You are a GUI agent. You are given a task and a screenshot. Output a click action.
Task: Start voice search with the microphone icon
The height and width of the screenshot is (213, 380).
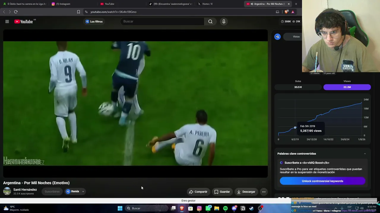(224, 21)
